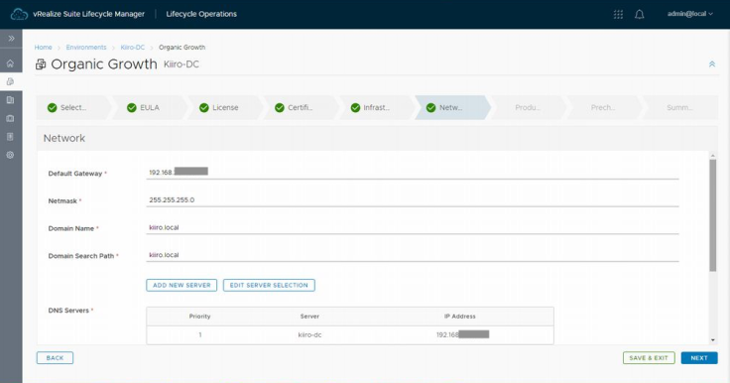Go to the Summary wizard step
The image size is (730, 383).
[679, 107]
